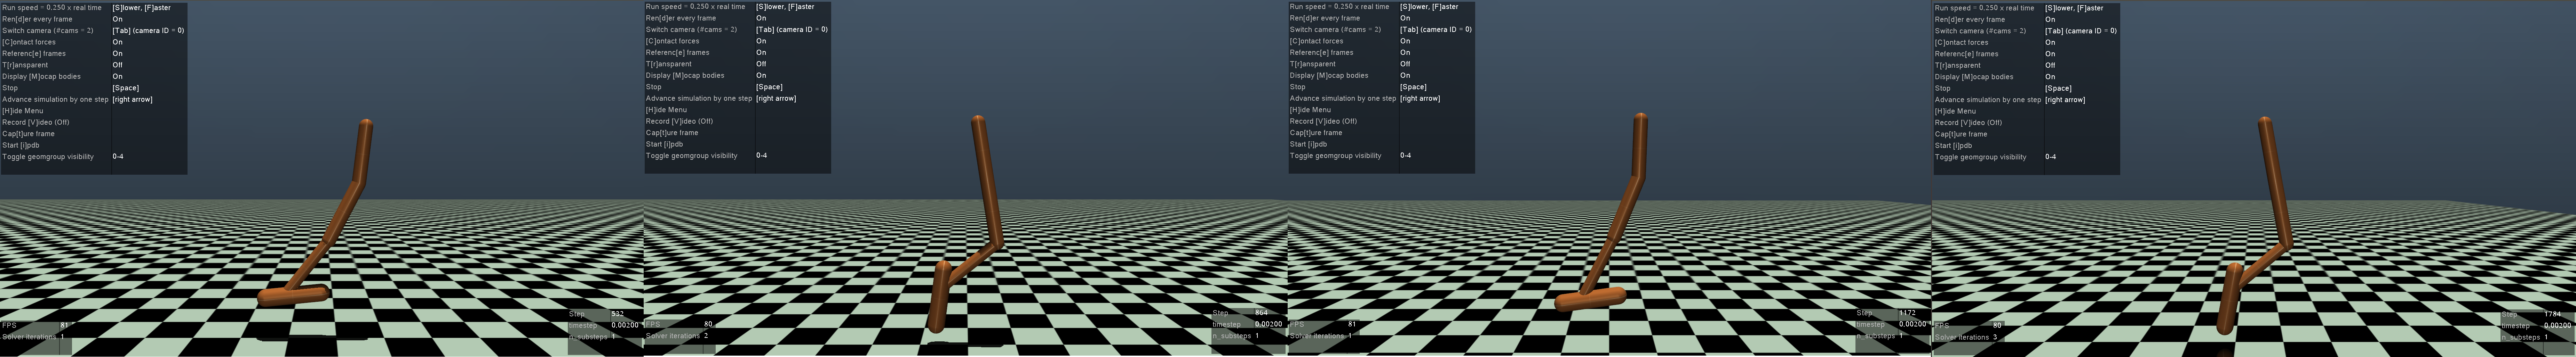
Task: Click 'Ren[d]er every frame' in the Step 1784 frame
Action: (x=1970, y=19)
